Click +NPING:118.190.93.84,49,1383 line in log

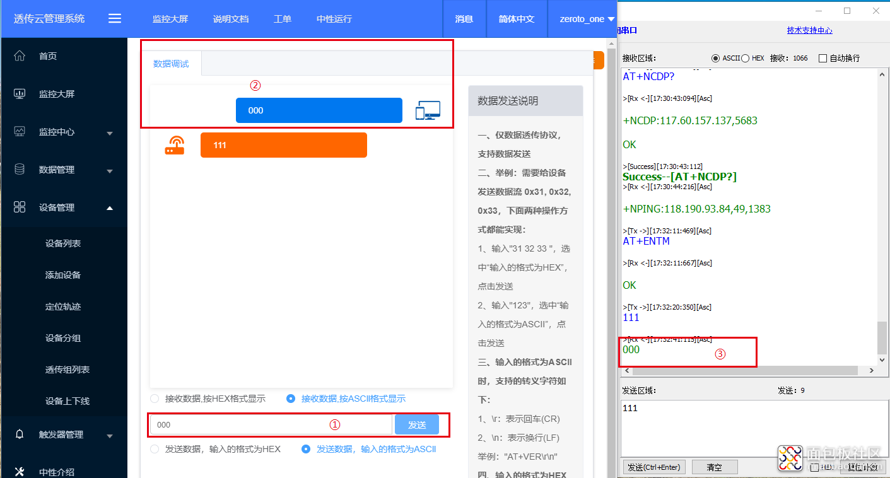696,209
